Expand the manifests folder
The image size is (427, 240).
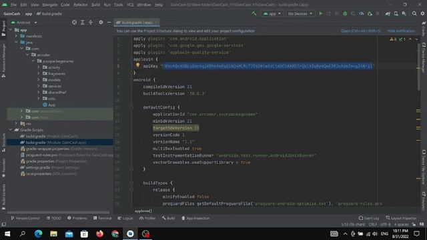pyautogui.click(x=16, y=36)
